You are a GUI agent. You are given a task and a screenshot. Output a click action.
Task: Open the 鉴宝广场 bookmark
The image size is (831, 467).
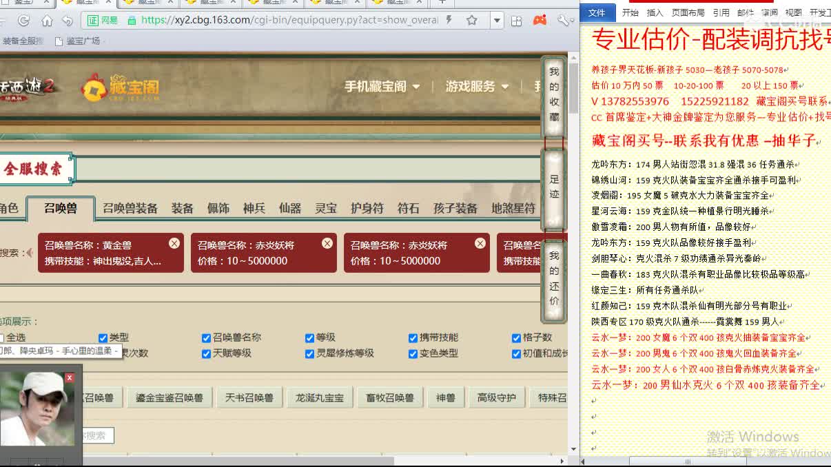point(77,41)
